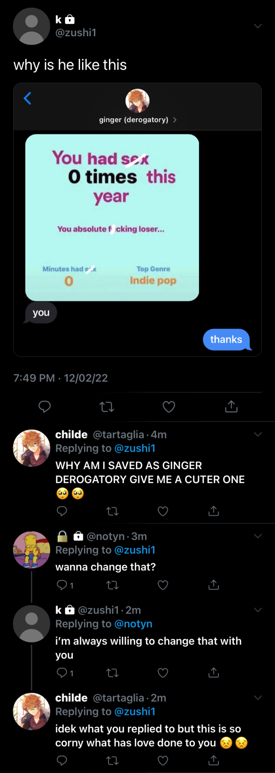Open options chevron on notyn's reply
275x773 pixels.
258,536
